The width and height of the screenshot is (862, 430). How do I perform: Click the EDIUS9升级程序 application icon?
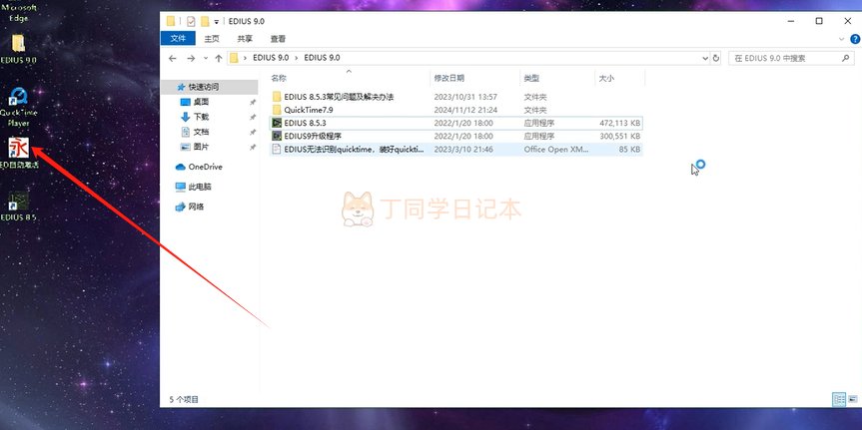(277, 136)
